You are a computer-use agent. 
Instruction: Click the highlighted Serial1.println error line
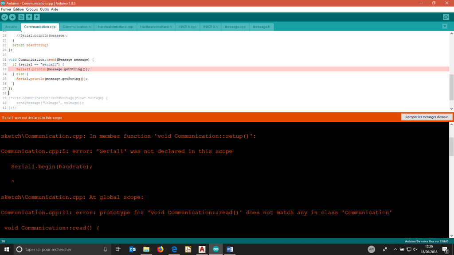pyautogui.click(x=228, y=69)
